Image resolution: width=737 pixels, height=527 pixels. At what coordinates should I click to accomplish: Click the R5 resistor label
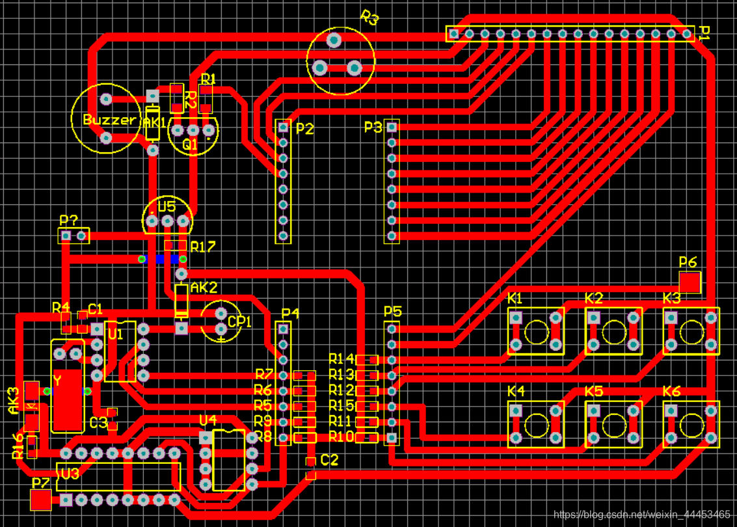[263, 405]
